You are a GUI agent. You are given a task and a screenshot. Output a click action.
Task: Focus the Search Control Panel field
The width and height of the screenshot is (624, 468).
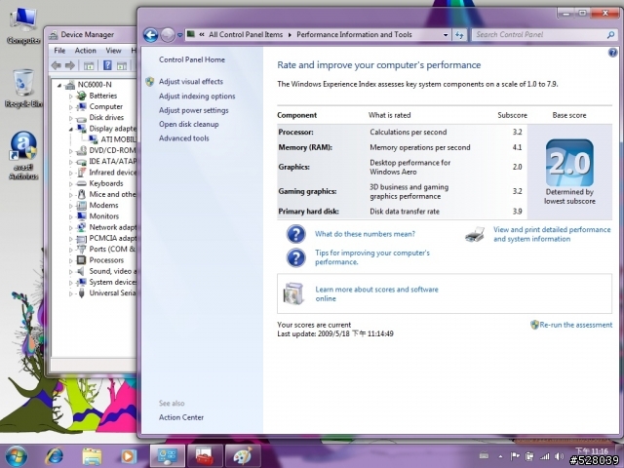(x=539, y=35)
